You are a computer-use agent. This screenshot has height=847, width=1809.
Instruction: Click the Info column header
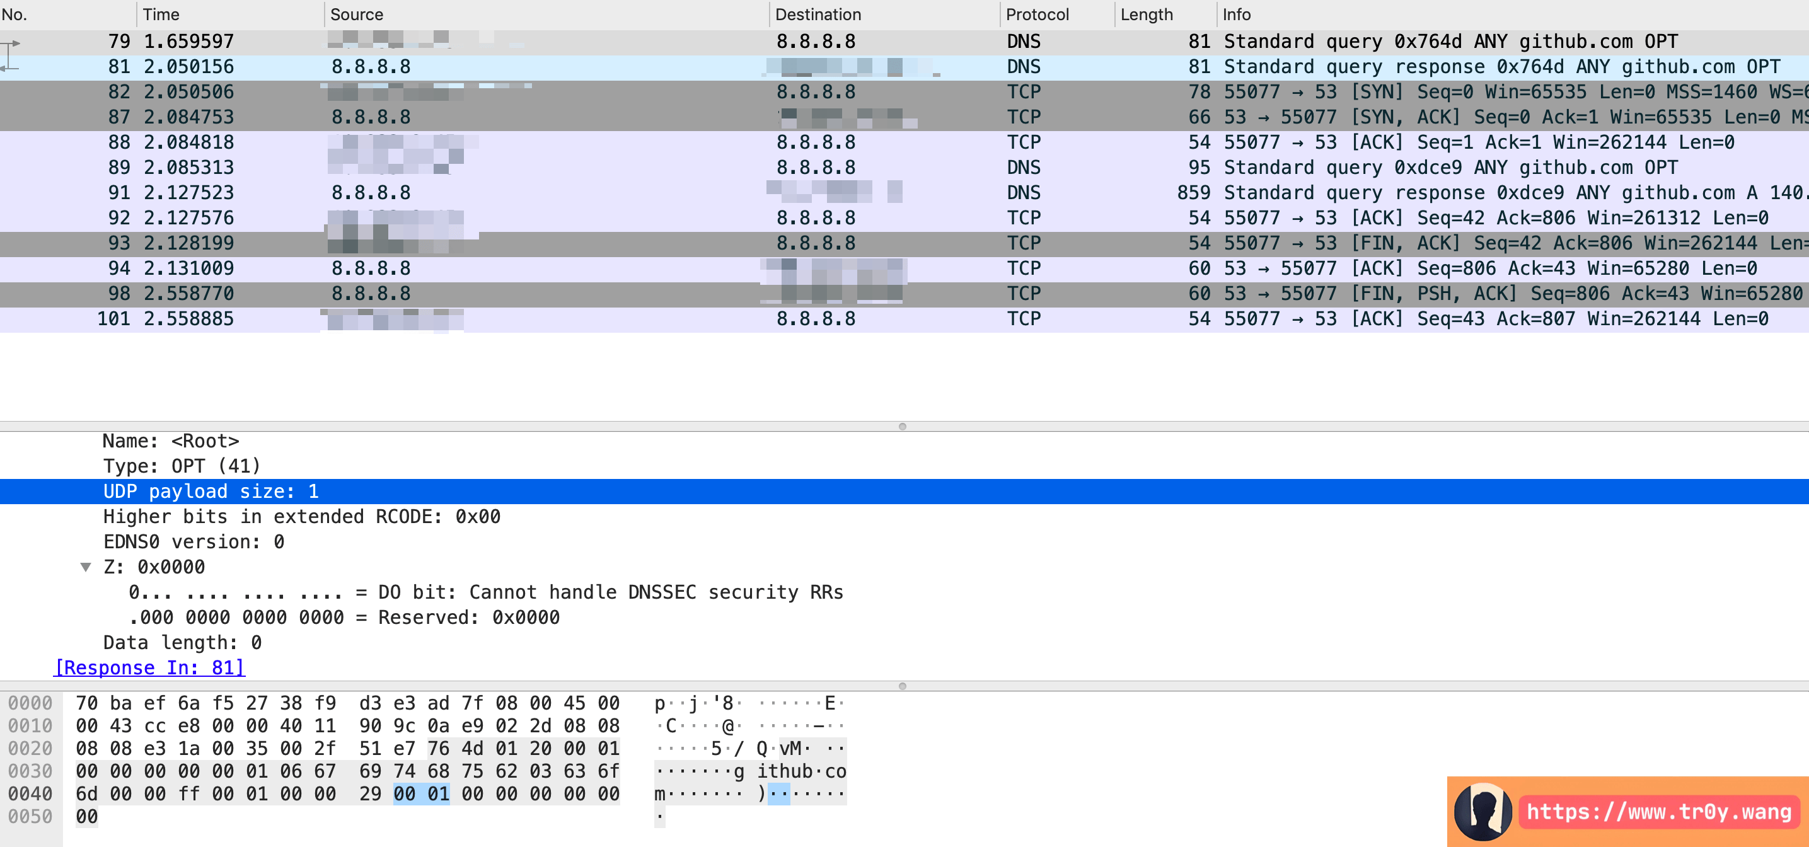coord(1236,14)
